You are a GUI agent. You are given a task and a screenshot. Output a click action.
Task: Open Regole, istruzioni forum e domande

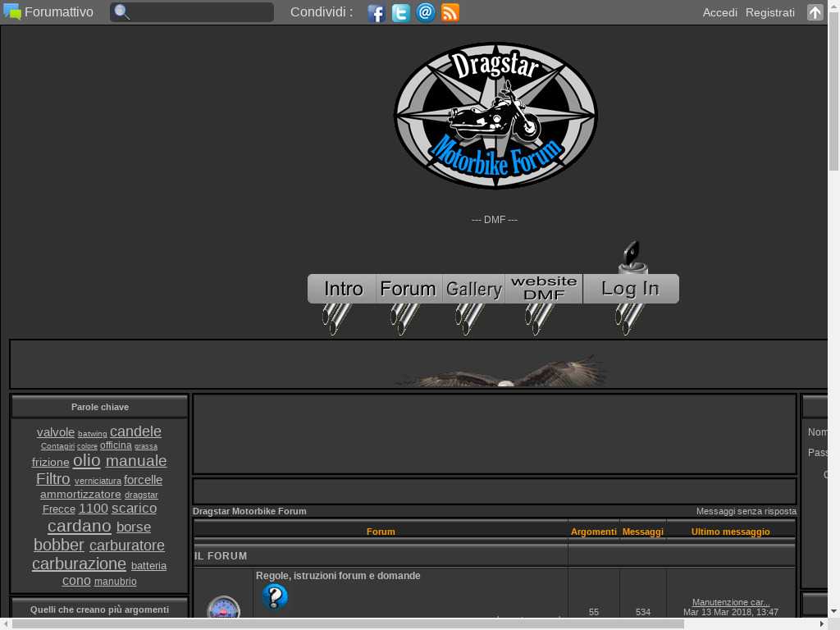[338, 575]
